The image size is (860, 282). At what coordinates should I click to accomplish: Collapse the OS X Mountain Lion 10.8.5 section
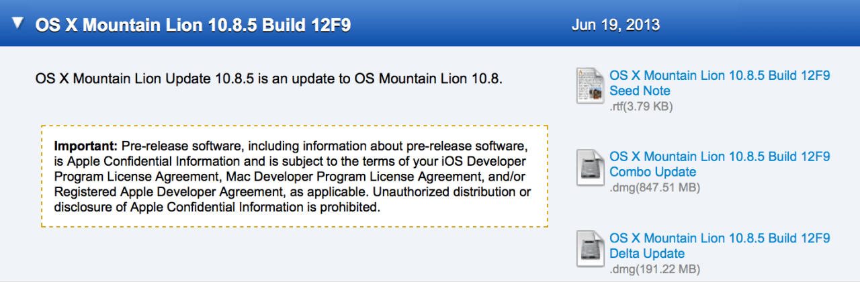[17, 24]
